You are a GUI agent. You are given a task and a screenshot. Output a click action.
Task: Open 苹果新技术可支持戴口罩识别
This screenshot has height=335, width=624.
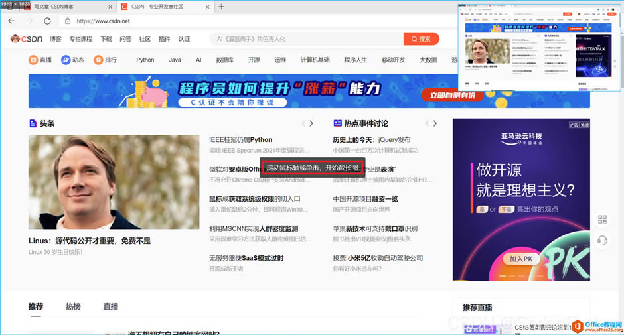click(375, 228)
